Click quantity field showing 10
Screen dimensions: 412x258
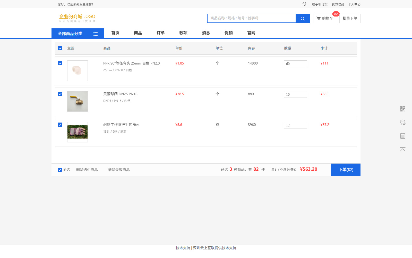[x=296, y=94]
